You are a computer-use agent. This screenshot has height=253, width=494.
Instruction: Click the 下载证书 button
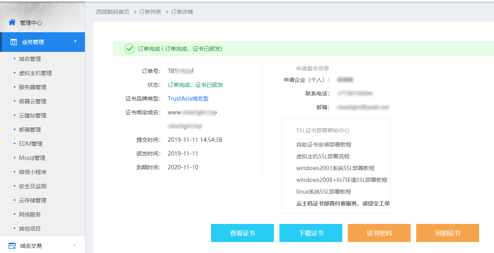click(310, 233)
